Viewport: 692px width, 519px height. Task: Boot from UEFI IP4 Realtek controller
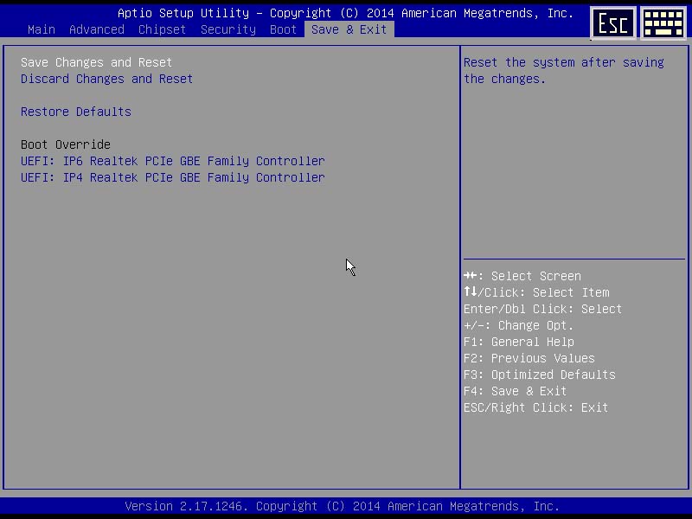(172, 177)
